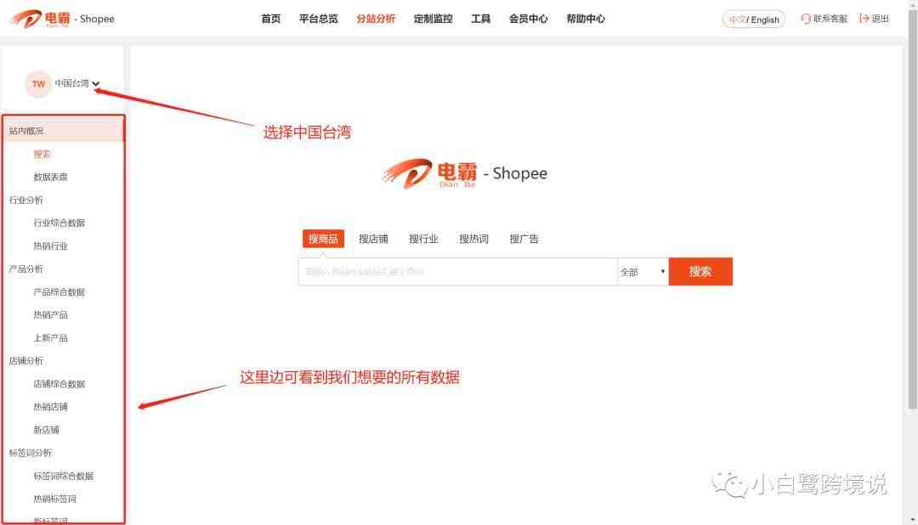918x525 pixels.
Task: Click the product keyword search input
Action: pyautogui.click(x=458, y=272)
